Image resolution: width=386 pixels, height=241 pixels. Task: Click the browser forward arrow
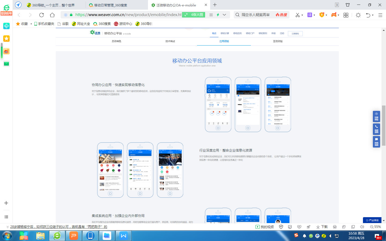[30, 15]
